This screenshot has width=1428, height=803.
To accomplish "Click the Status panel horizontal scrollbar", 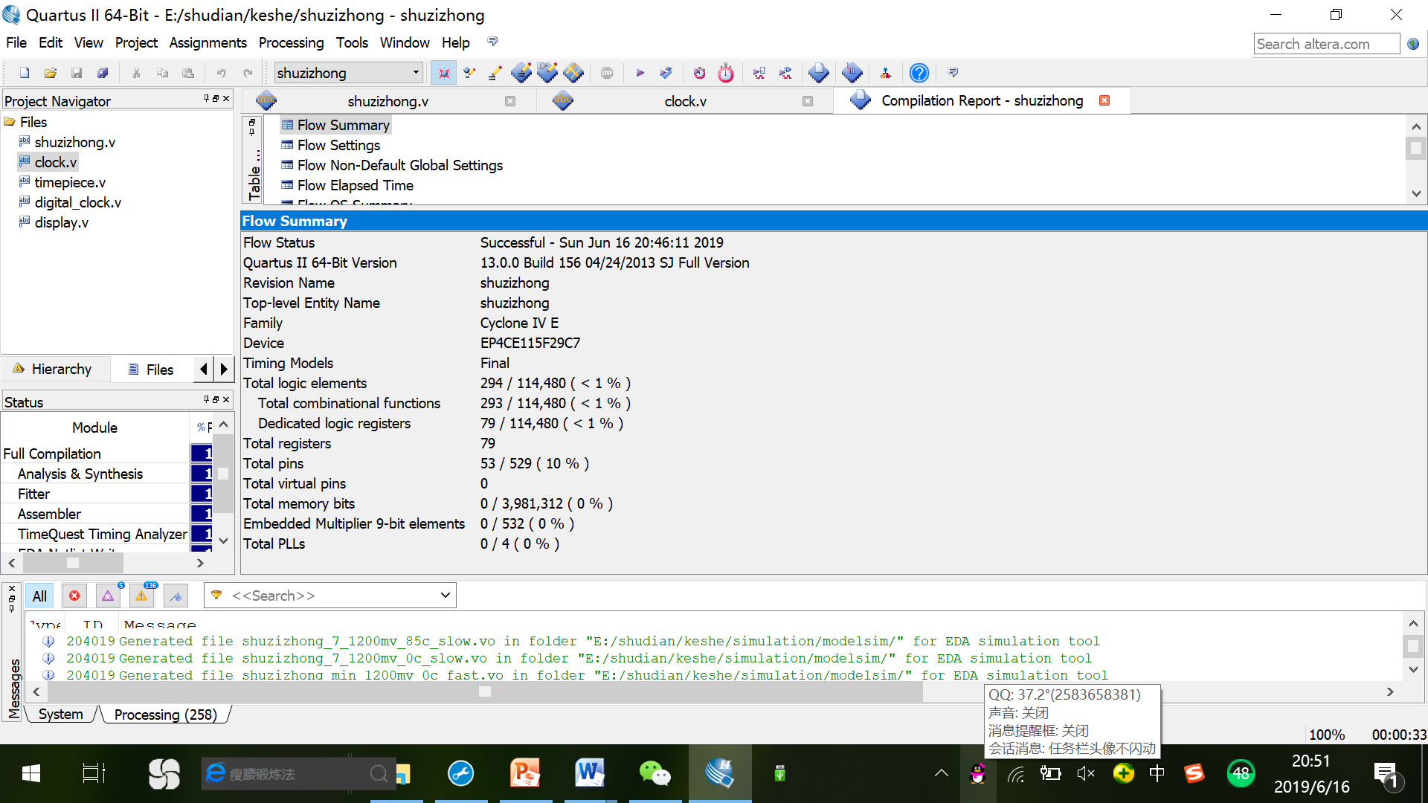I will (72, 563).
